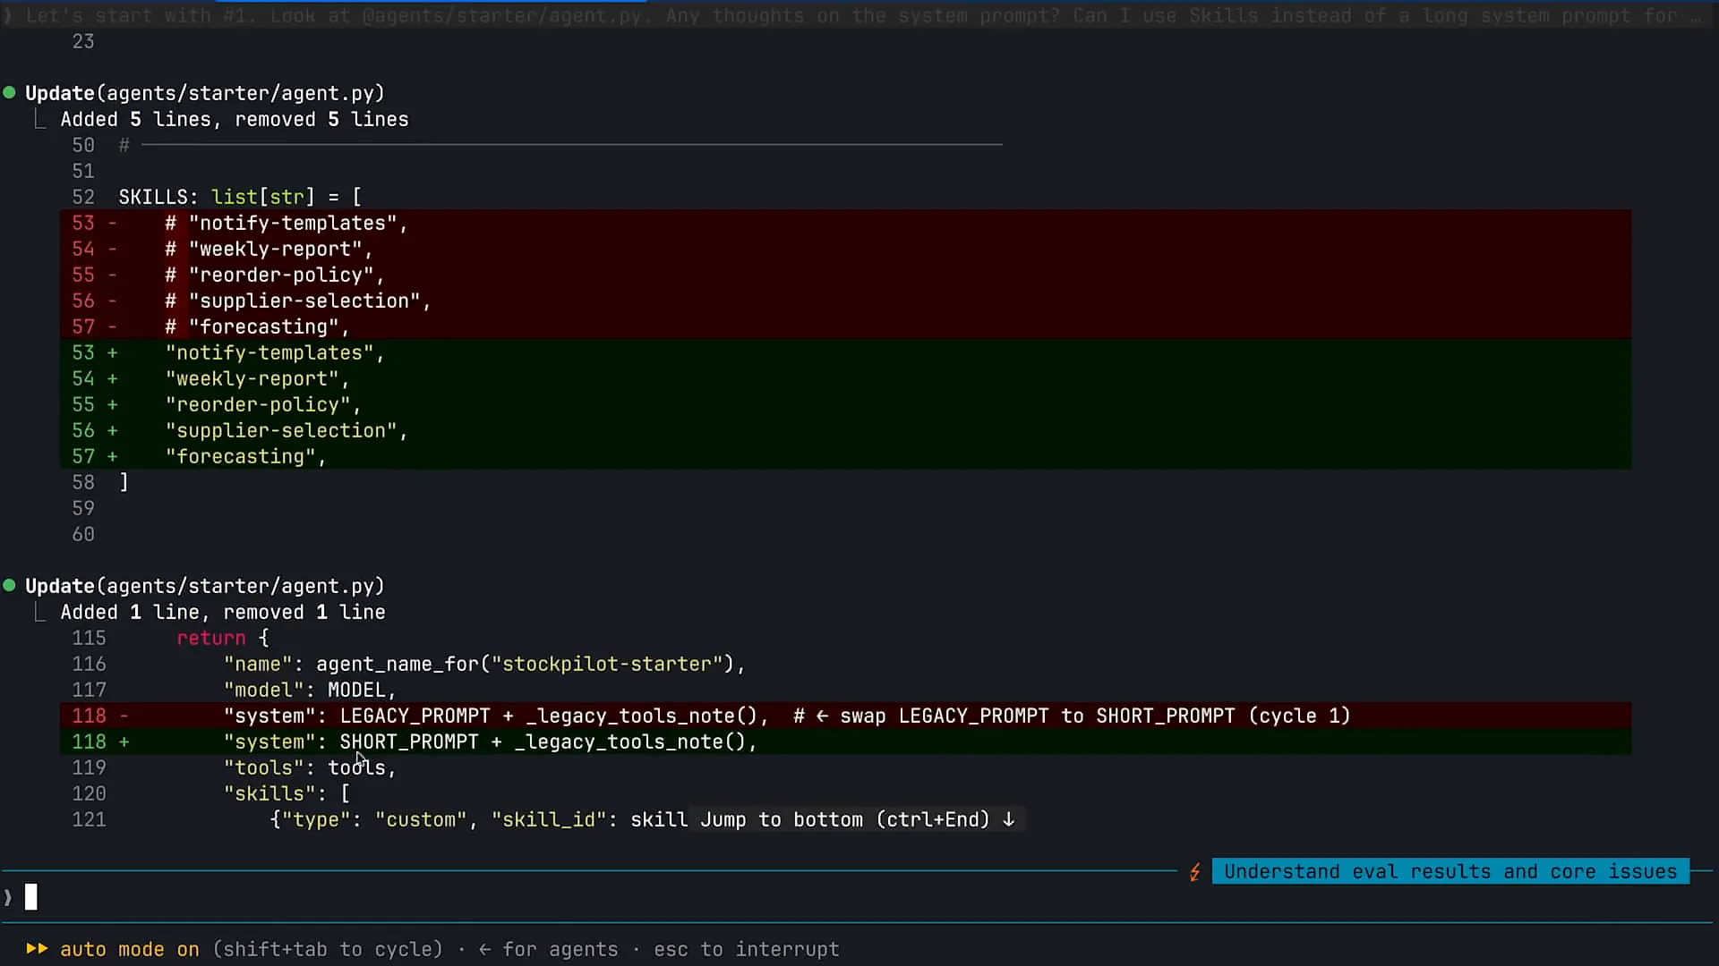1719x966 pixels.
Task: Click 'Added 1 line, removed 1 line' summary
Action: (x=223, y=612)
